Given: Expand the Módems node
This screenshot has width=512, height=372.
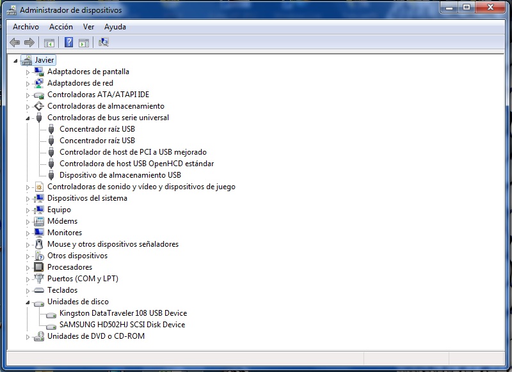Looking at the screenshot, I should click(28, 222).
